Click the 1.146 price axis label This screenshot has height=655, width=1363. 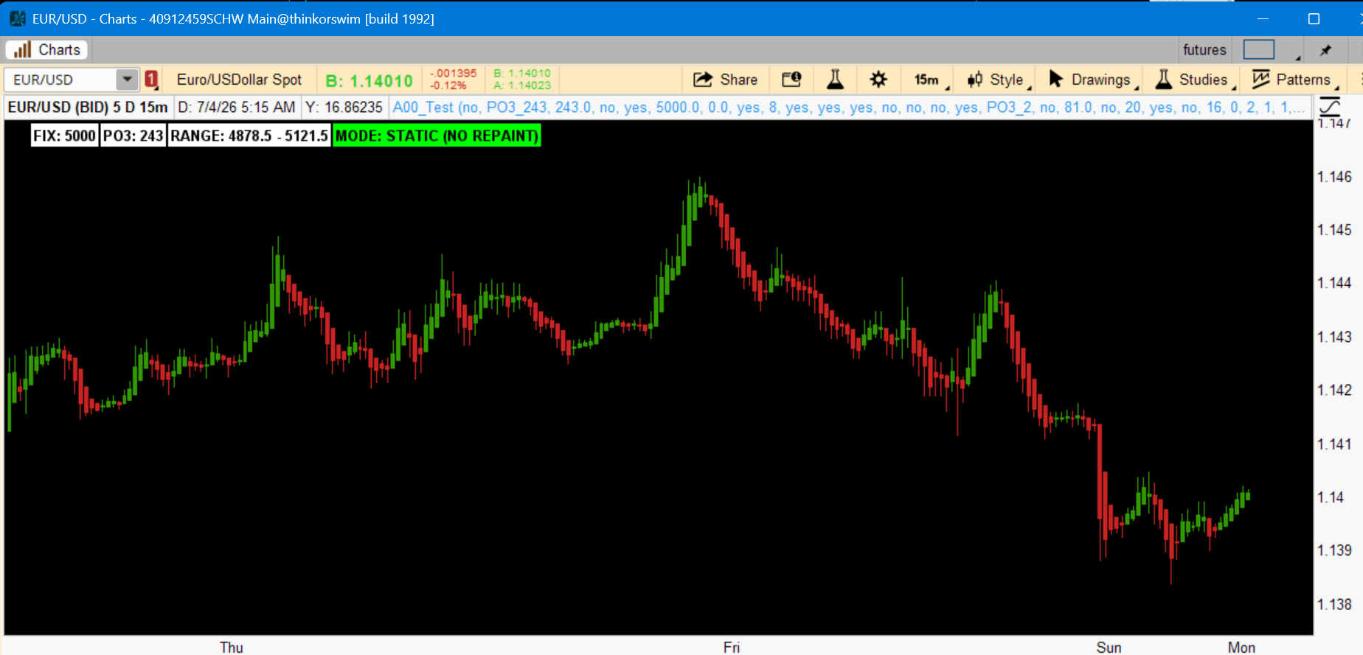click(1334, 177)
